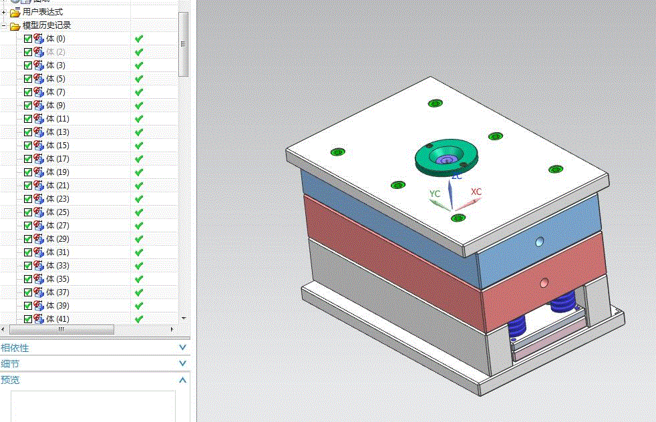
Task: Click the body icon for 体 (13)
Action: coord(39,132)
